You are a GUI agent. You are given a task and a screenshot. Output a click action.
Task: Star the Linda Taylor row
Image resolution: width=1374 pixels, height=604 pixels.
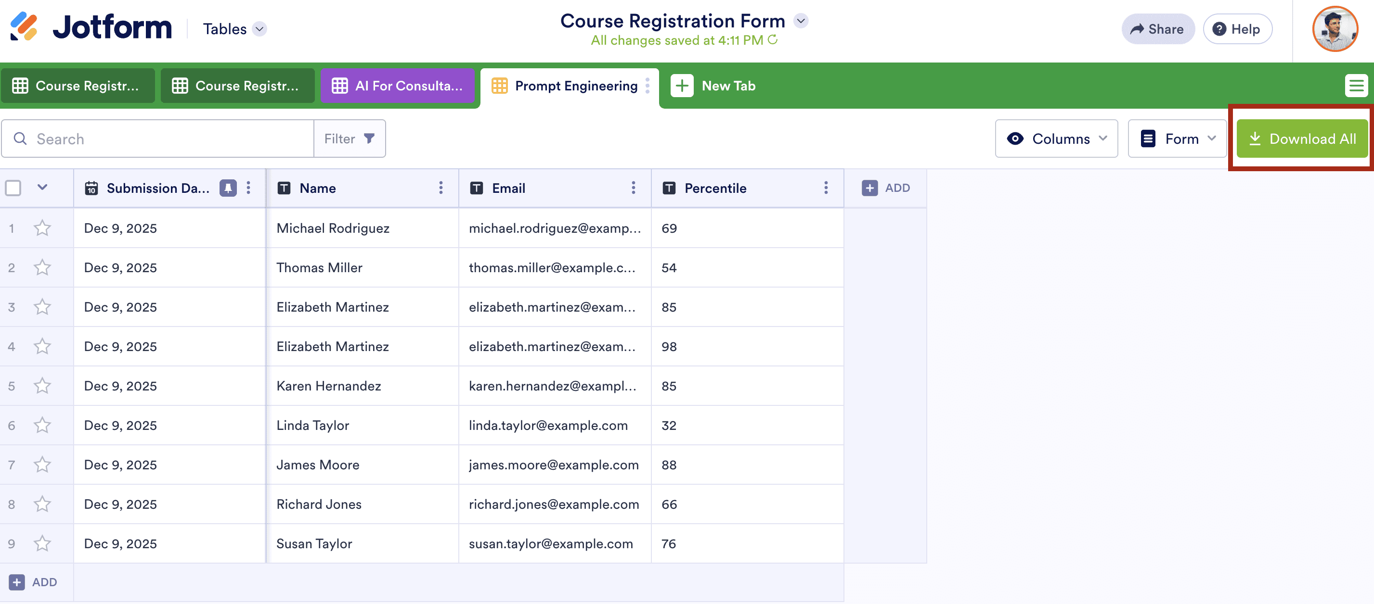tap(42, 425)
